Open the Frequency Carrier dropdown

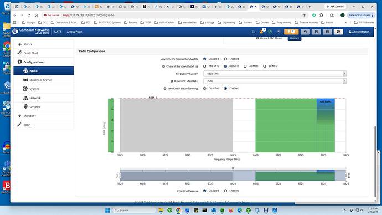[275, 74]
